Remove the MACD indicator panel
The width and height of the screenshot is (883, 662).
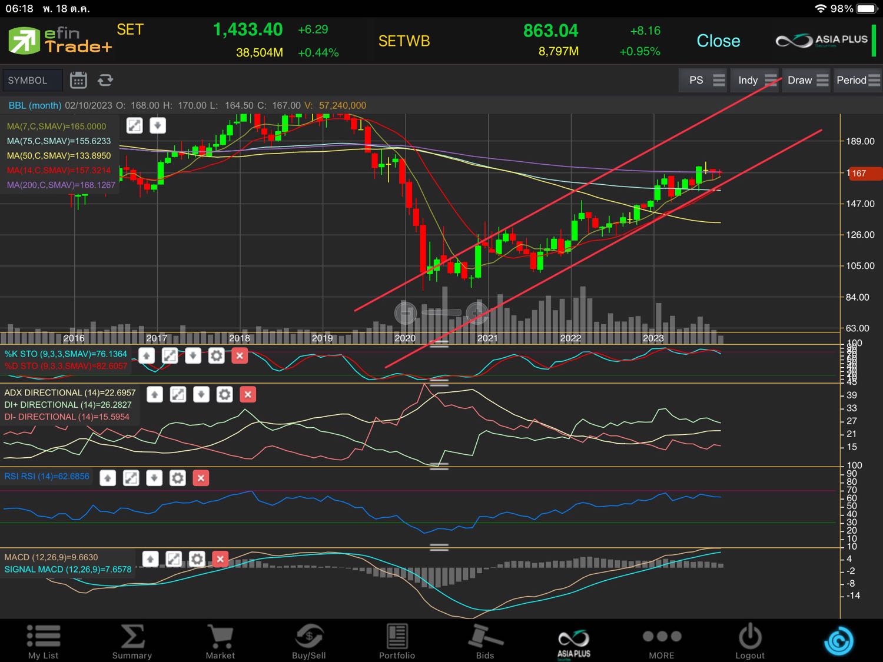point(220,558)
